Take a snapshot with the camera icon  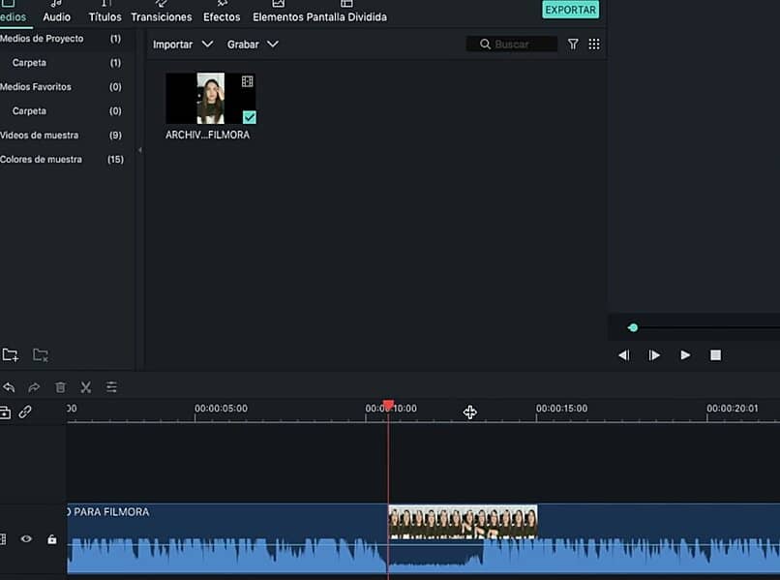[x=8, y=412]
